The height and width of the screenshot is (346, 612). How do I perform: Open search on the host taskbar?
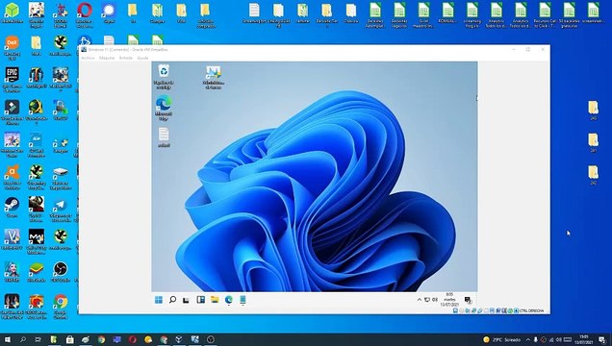tap(23, 340)
